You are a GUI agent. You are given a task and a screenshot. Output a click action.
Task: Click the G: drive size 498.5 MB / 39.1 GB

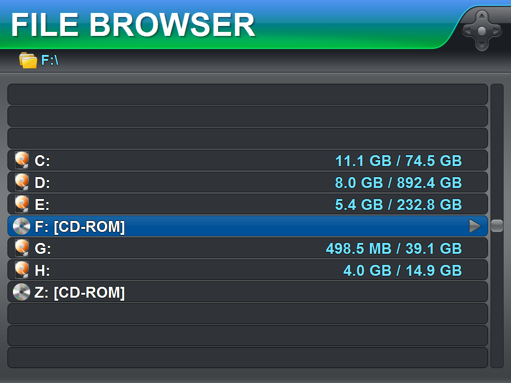(x=394, y=249)
